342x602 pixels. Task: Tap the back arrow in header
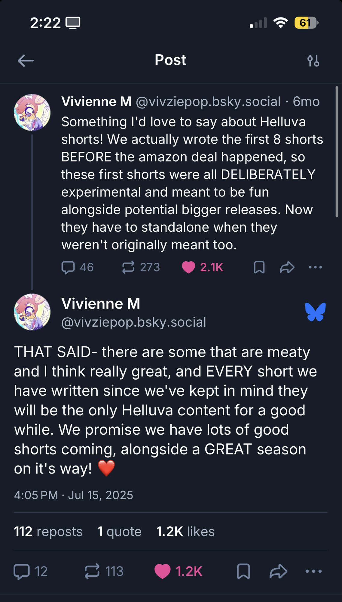[26, 61]
